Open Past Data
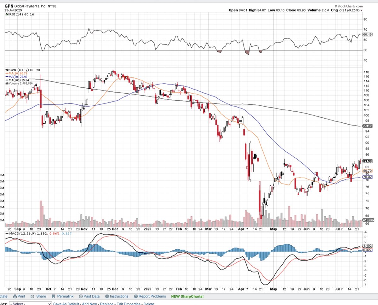The width and height of the screenshot is (378, 305). (92, 296)
